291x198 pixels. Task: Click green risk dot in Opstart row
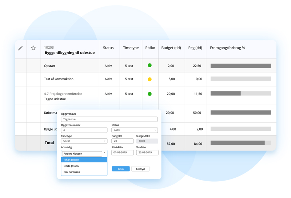click(150, 65)
